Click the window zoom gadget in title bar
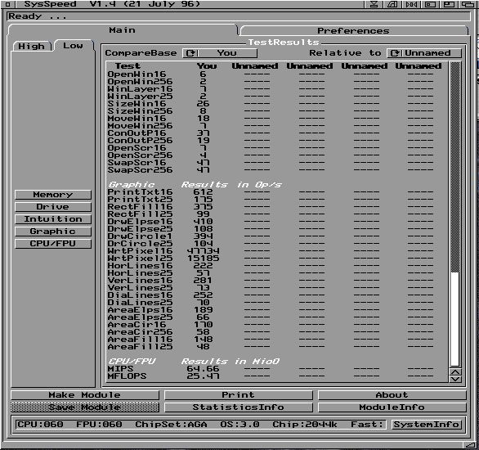The height and width of the screenshot is (450, 479). click(x=449, y=4)
